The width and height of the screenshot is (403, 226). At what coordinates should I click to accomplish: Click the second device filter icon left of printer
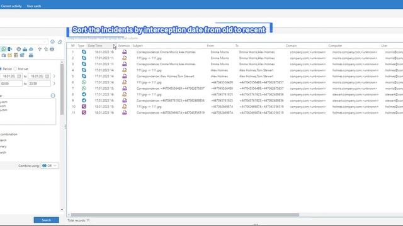click(x=46, y=49)
